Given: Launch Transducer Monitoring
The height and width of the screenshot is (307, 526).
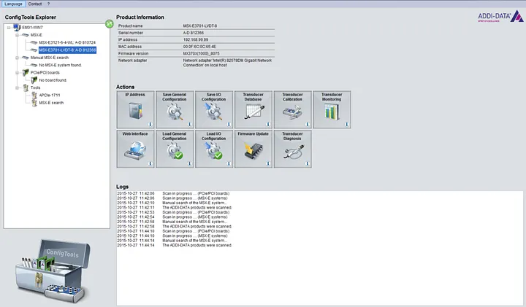Looking at the screenshot, I should 332,109.
